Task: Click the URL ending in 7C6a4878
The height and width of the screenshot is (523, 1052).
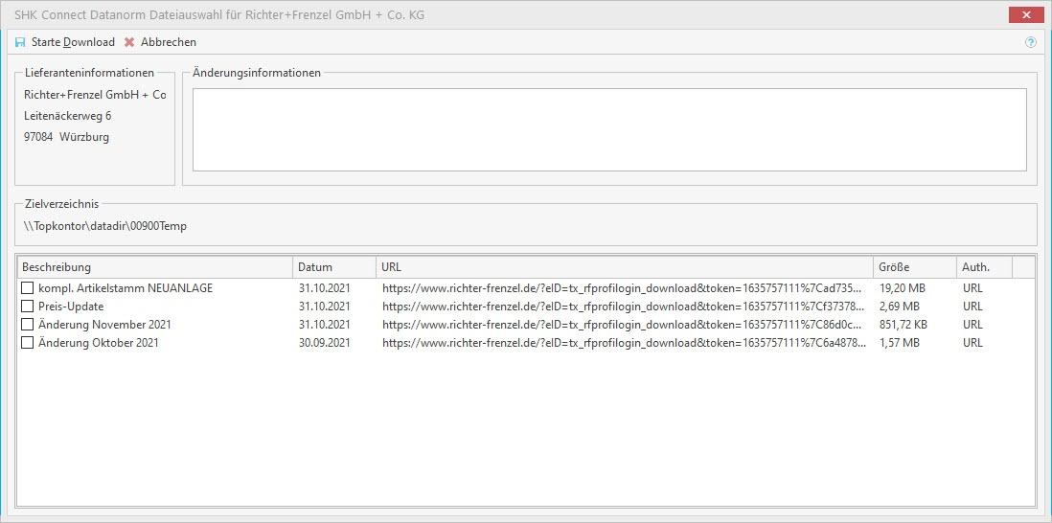Action: coord(624,343)
